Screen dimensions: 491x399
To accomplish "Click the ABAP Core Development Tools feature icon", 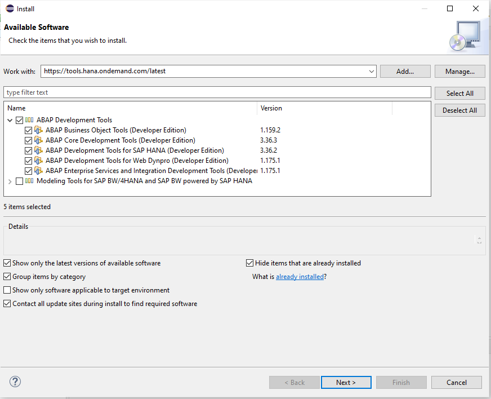I will pos(38,140).
